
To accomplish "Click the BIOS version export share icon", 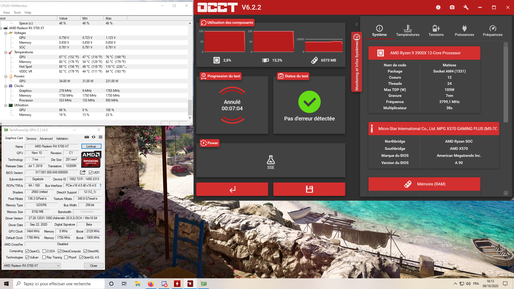I will pyautogui.click(x=83, y=172).
